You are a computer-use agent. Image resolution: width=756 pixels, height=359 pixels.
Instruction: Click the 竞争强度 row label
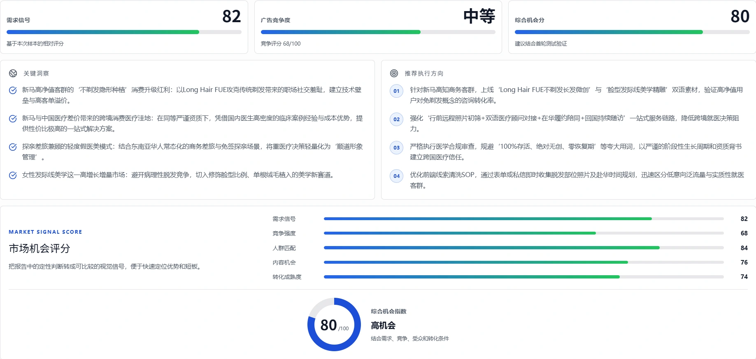284,233
